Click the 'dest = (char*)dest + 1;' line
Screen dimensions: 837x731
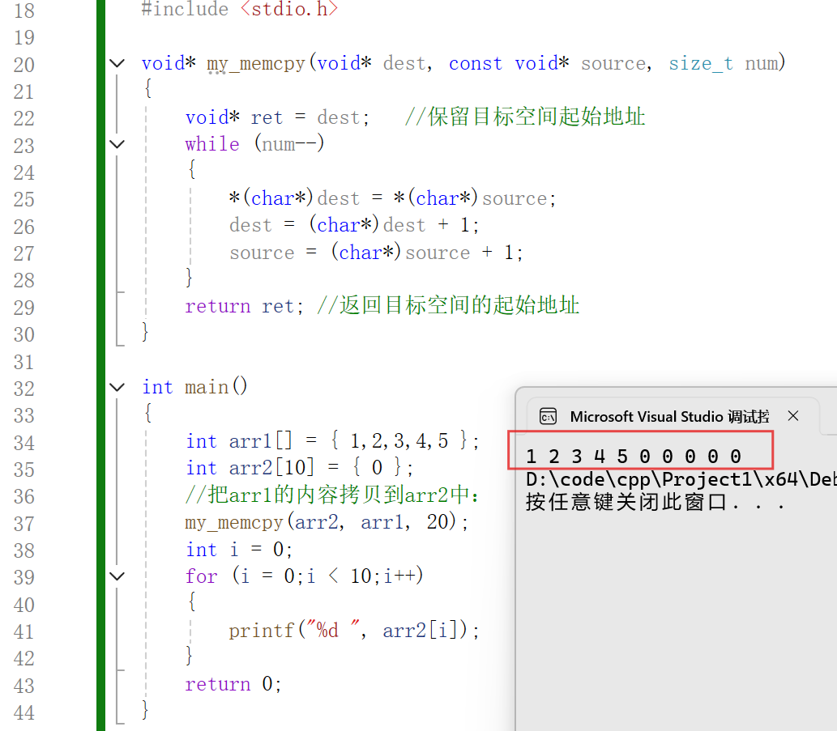[x=354, y=225]
